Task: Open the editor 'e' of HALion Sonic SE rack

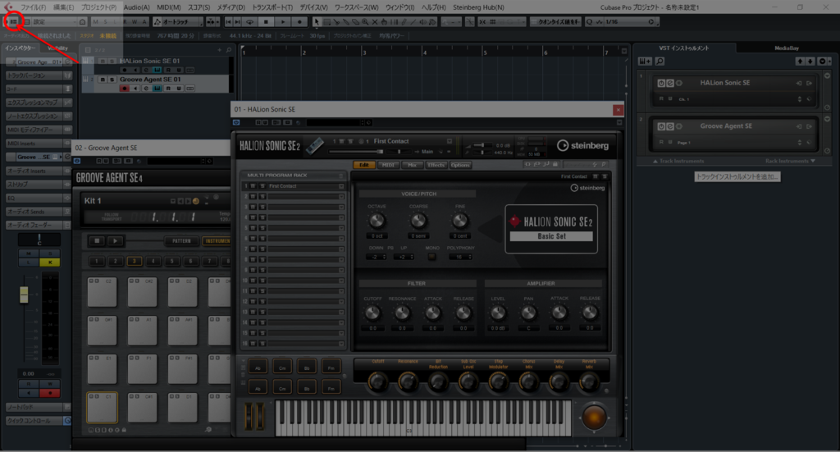Action: click(x=669, y=83)
